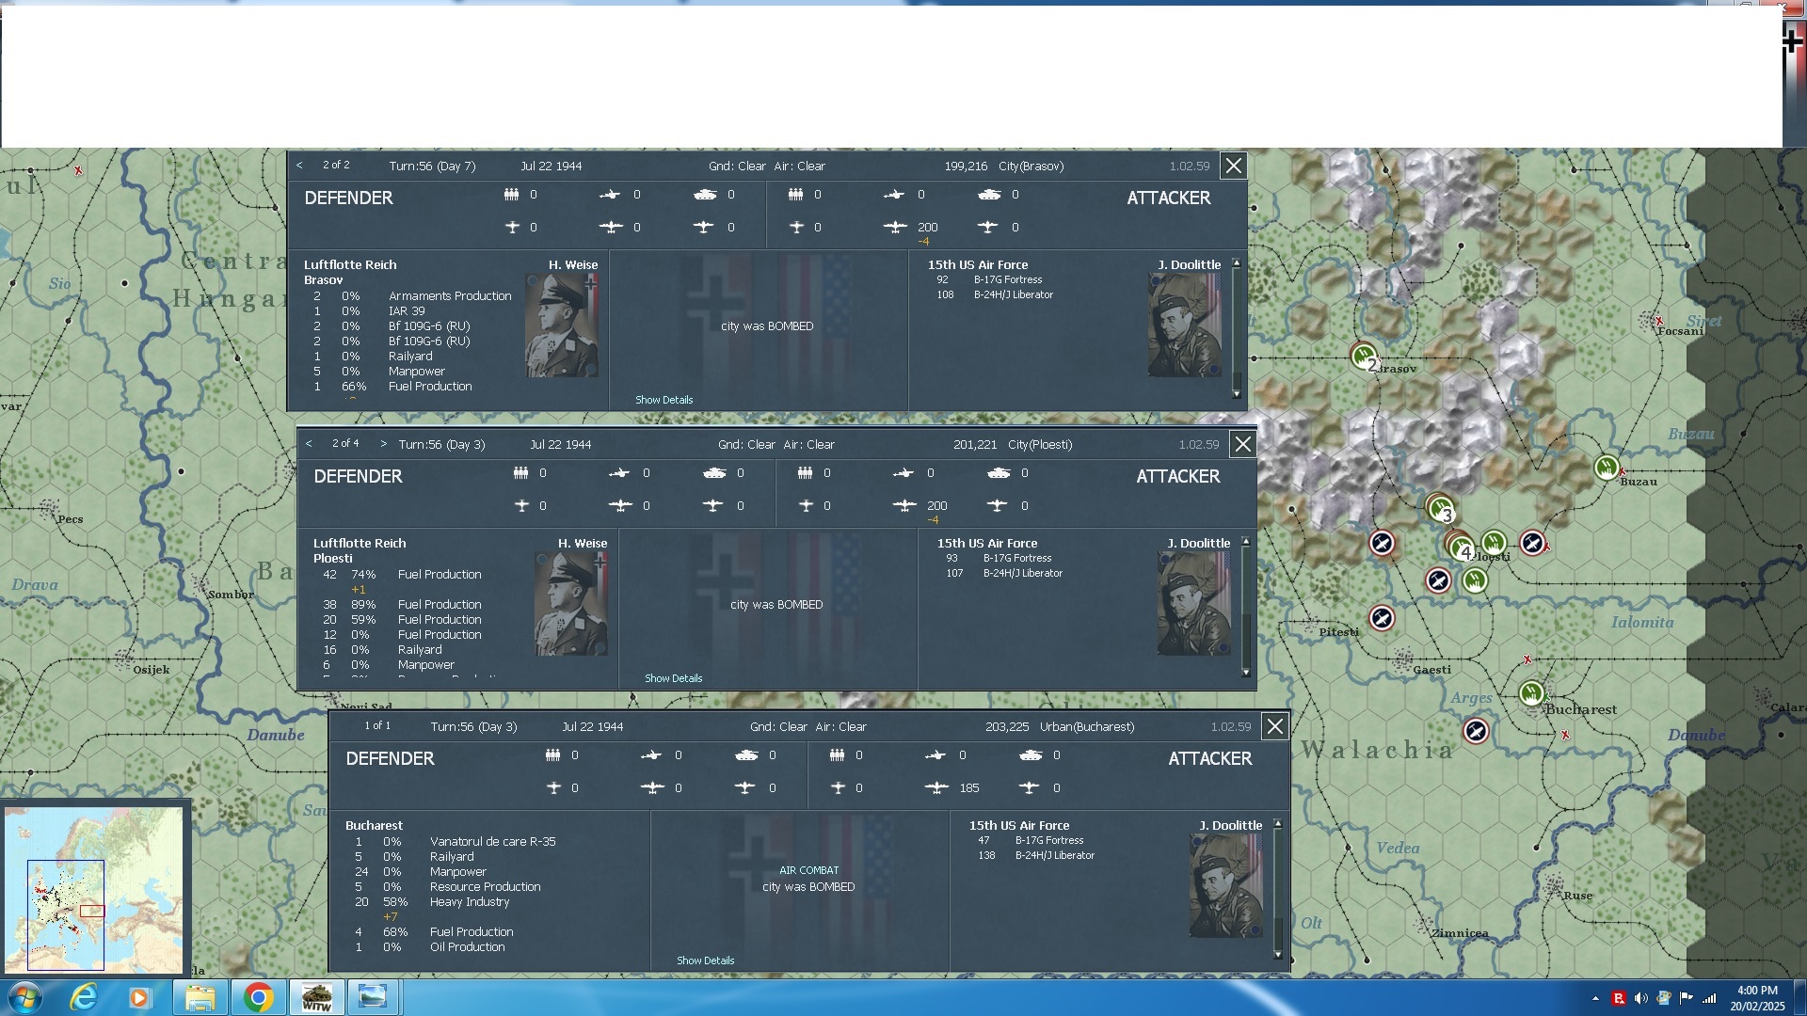Click the green factory icon at Bucharest

tap(1531, 693)
